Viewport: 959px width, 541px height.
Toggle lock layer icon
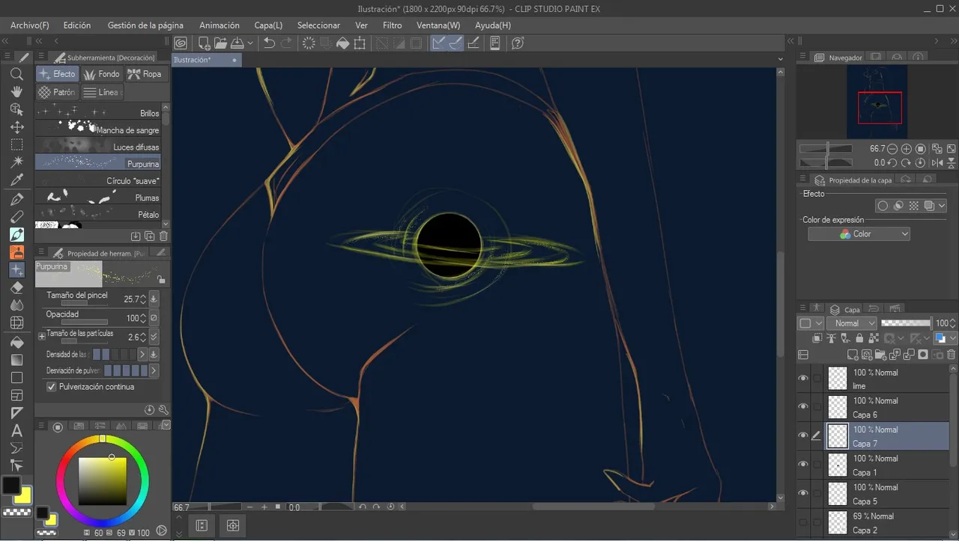[x=859, y=339]
